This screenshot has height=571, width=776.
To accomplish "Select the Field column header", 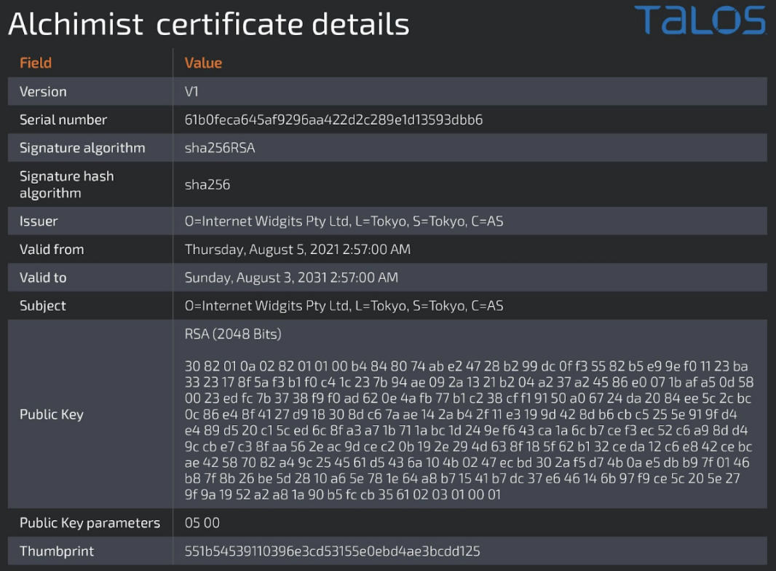I will point(36,63).
